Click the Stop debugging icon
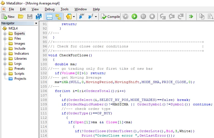Viewport: 214px width, 138px height. (x=152, y=16)
